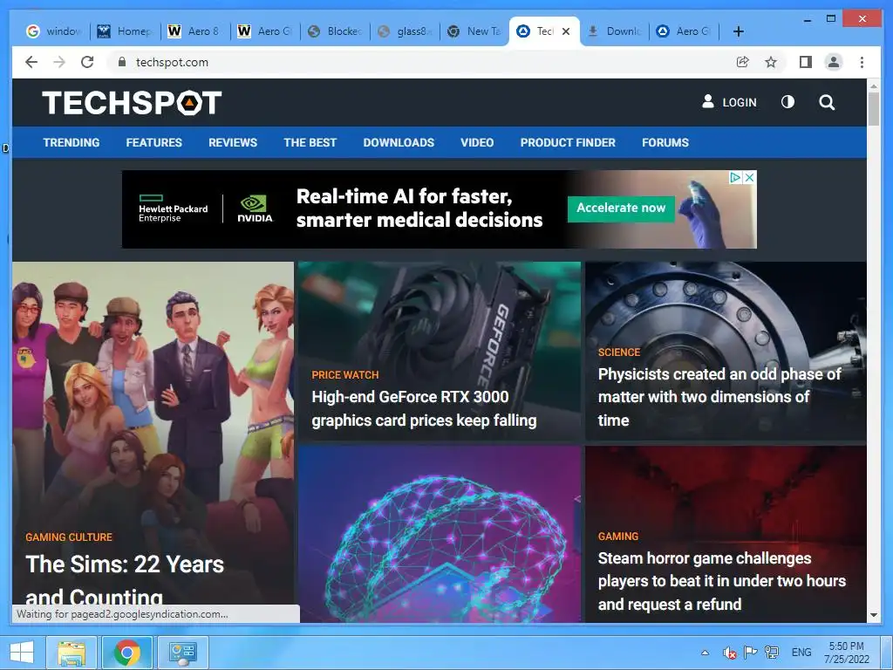Screen dimensions: 893x670
Task: Open VIDEO in the nav bar
Action: point(477,142)
